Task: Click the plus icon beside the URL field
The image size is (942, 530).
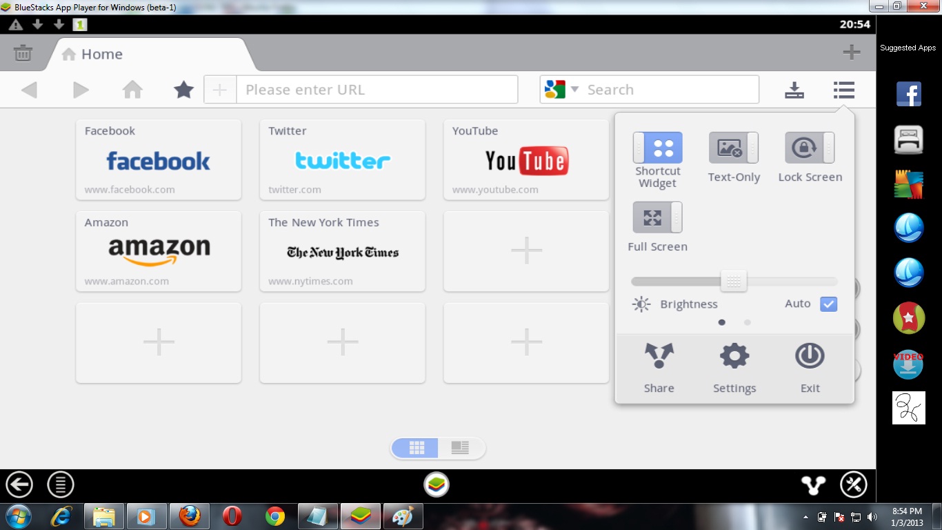Action: [220, 90]
